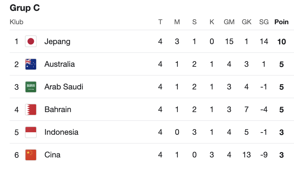This screenshot has height=172, width=294.
Task: Click the Bahrain flag icon
Action: [31, 109]
